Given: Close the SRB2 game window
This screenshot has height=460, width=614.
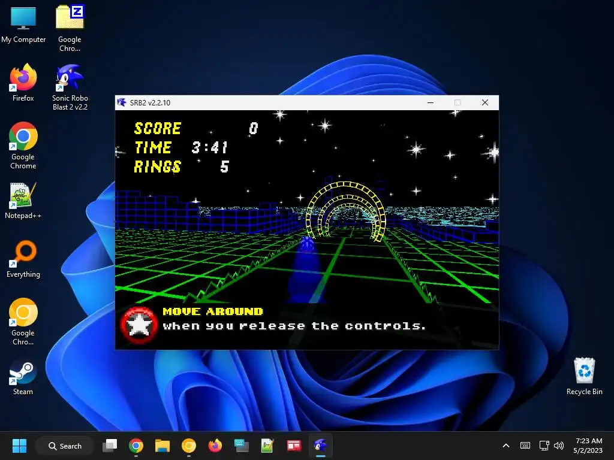Looking at the screenshot, I should (x=484, y=102).
